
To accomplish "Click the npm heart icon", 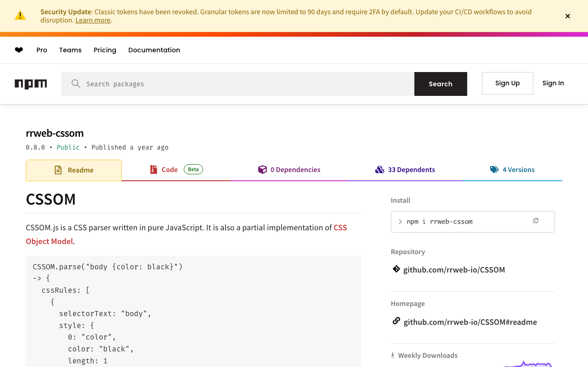I will coord(19,50).
